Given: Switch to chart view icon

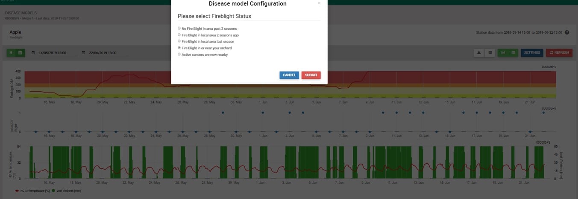Looking at the screenshot, I should coord(502,53).
